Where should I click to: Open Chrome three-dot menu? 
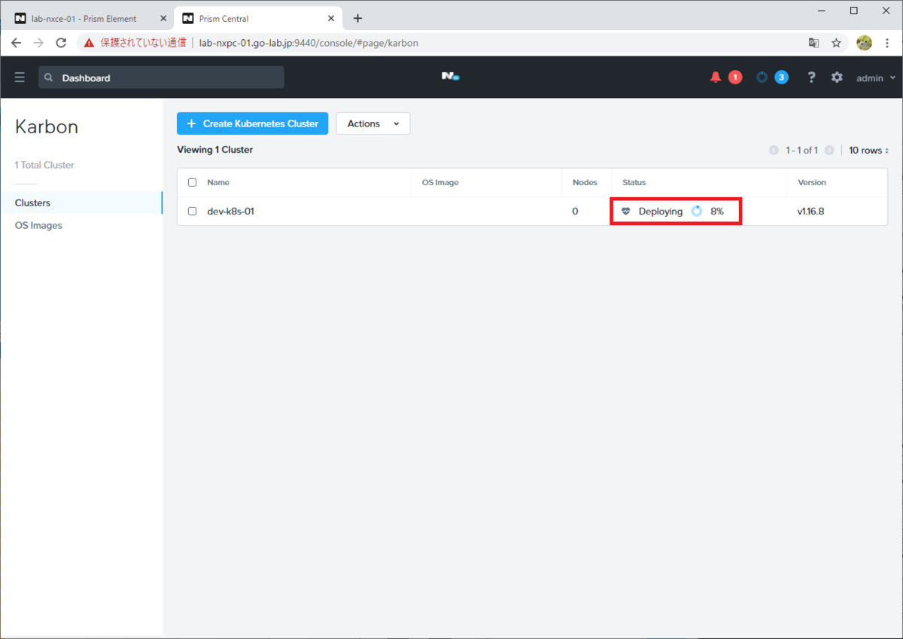point(887,43)
